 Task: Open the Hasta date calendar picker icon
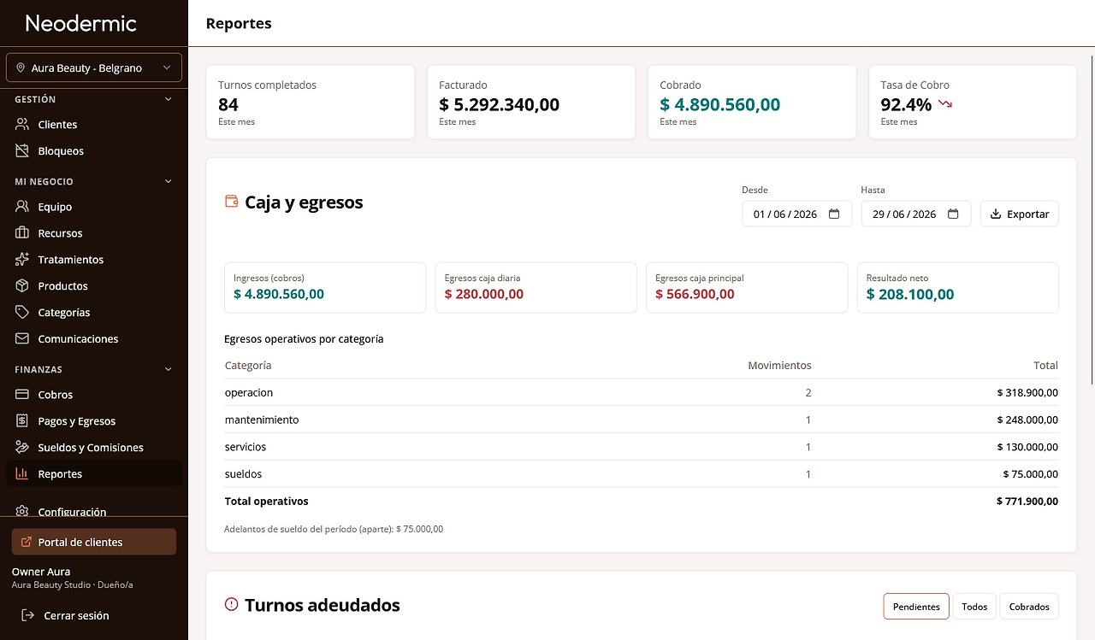pos(953,214)
